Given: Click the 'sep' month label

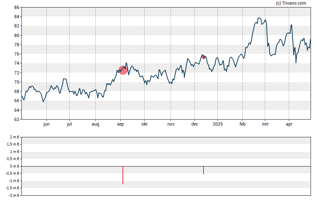Looking at the screenshot, I should click(121, 124).
